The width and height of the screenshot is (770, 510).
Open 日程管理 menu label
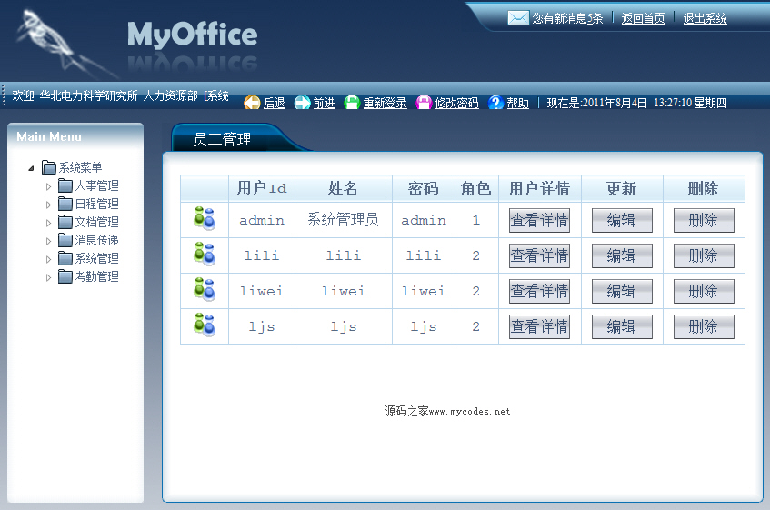click(x=96, y=204)
